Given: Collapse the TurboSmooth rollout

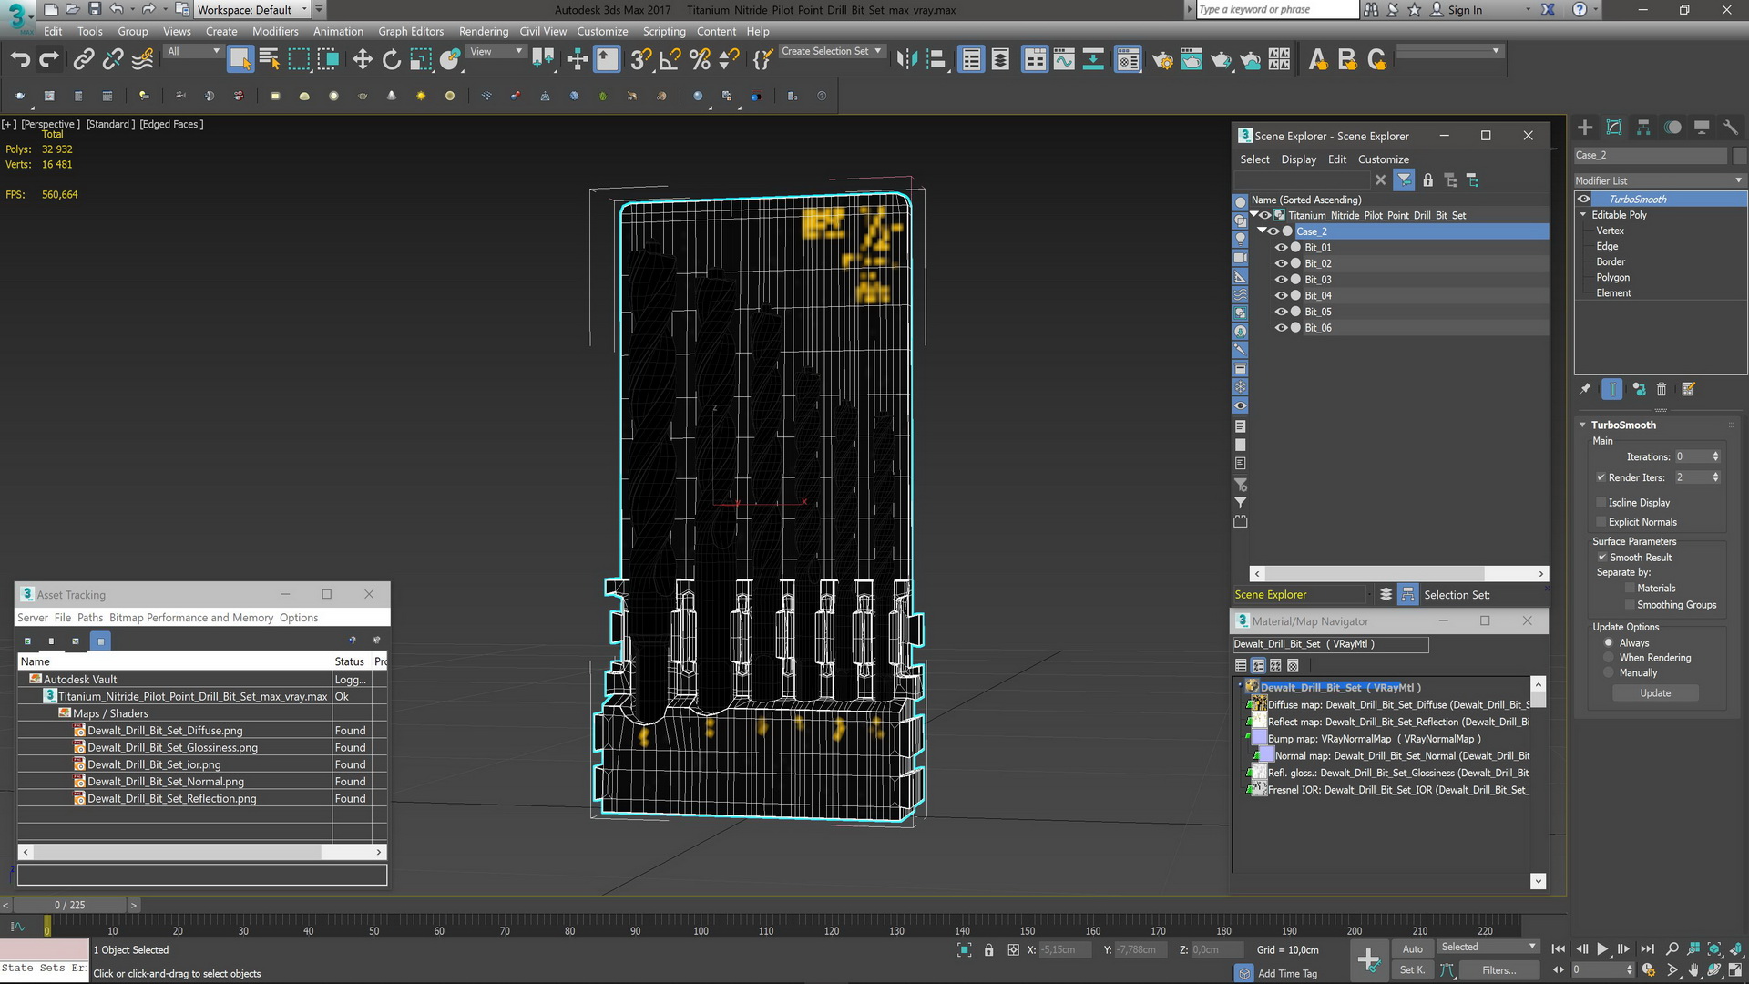Looking at the screenshot, I should (x=1583, y=425).
